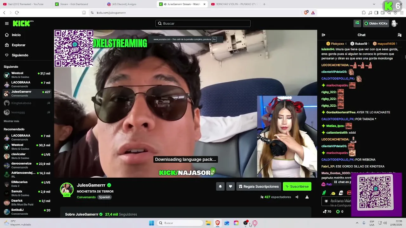
Task: Open the Leo AI sparkle icon
Action: (x=389, y=13)
